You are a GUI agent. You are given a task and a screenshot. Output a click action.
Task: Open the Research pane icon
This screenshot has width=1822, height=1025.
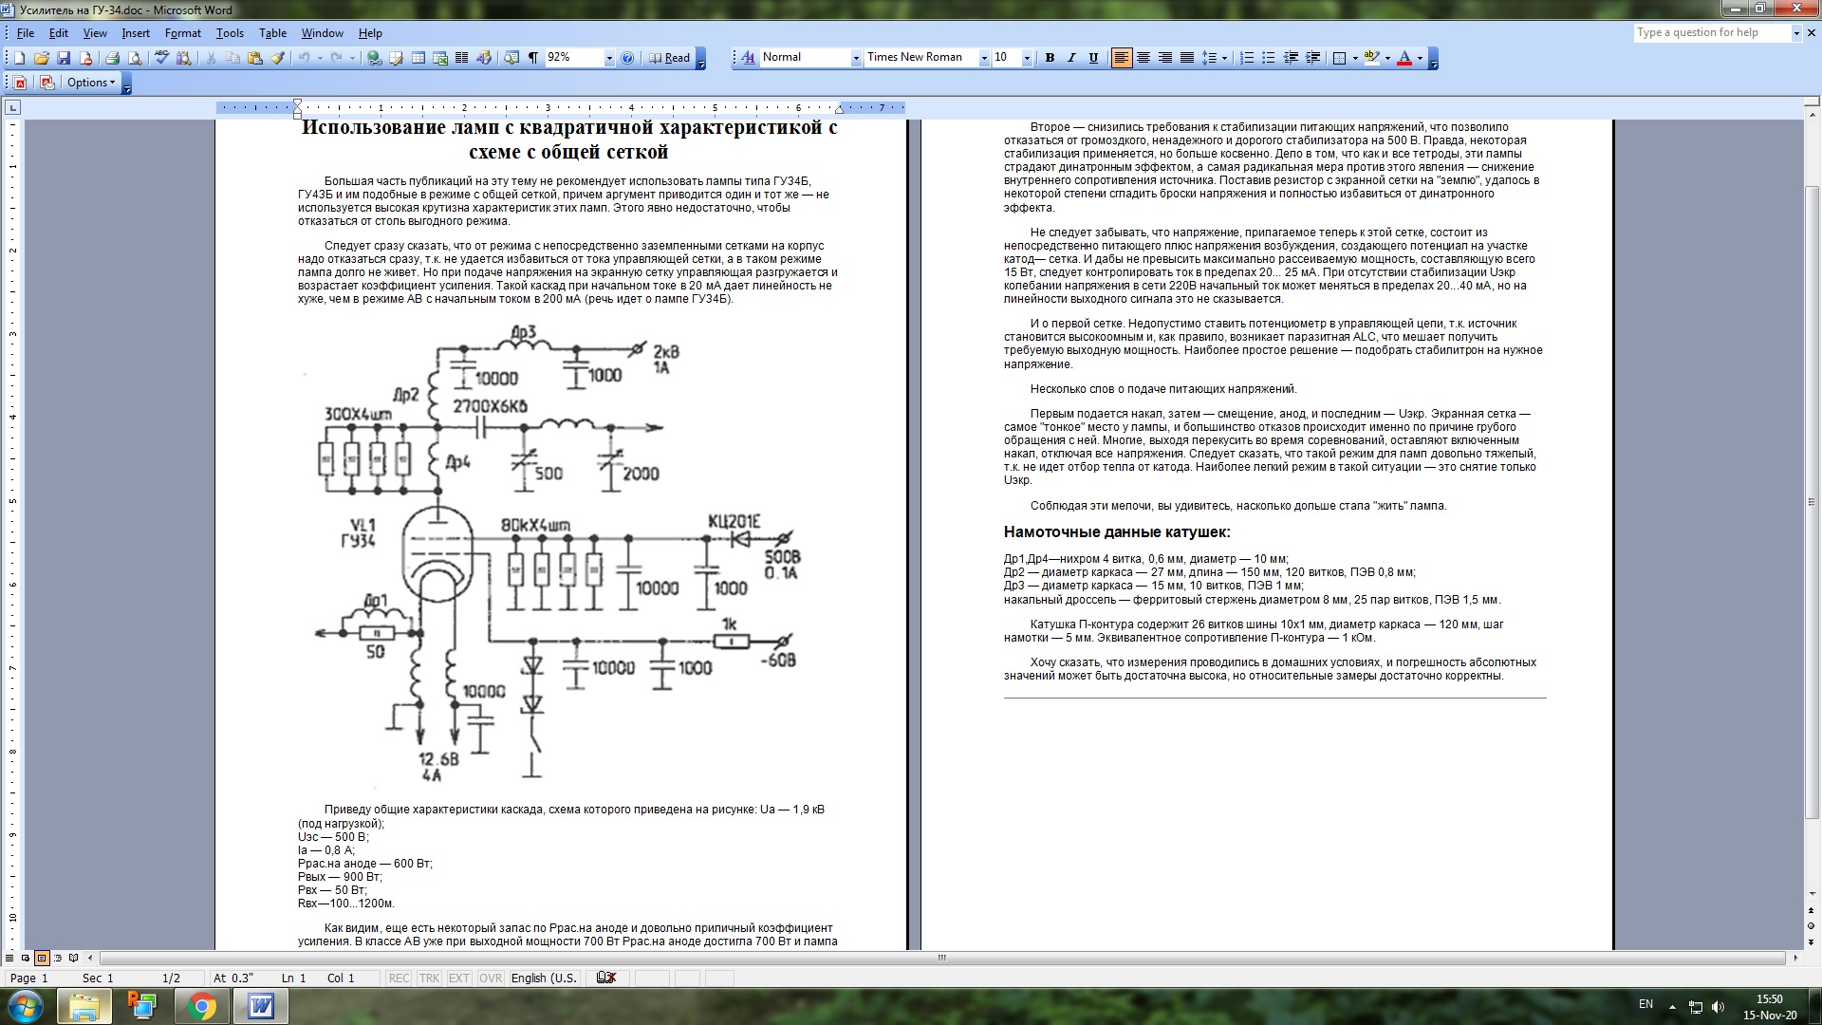(184, 58)
